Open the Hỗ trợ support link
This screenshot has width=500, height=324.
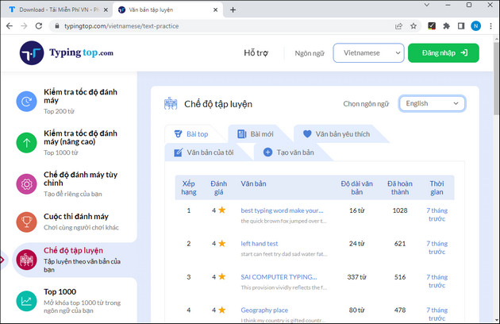click(256, 53)
